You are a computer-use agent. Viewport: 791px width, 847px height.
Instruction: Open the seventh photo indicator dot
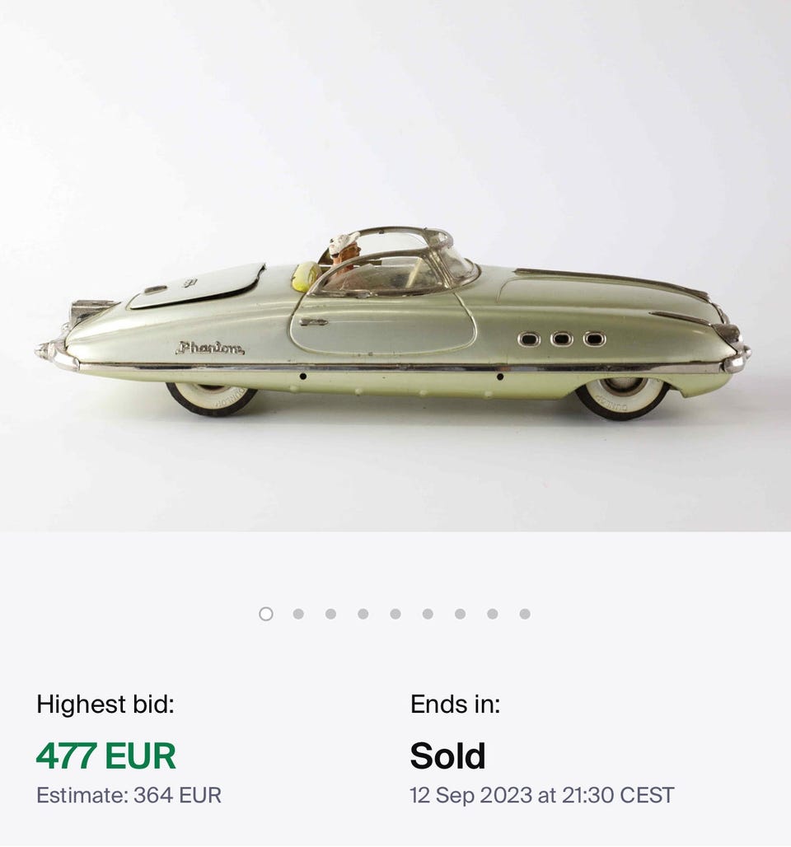[461, 614]
